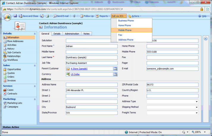Image resolution: width=212 pixels, height=136 pixels.
Task: Switch to the Administration tab
Action: [x=72, y=34]
